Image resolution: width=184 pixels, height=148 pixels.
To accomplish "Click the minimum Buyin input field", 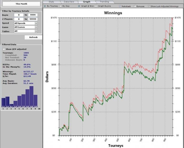I will click(19, 15).
